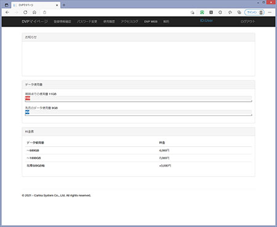Click the サインイン profile button
This screenshot has height=227, width=277.
pos(254,12)
